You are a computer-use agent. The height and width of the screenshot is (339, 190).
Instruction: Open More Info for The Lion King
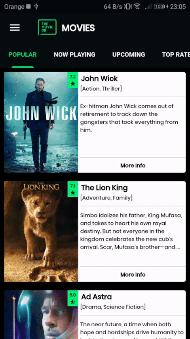[133, 275]
